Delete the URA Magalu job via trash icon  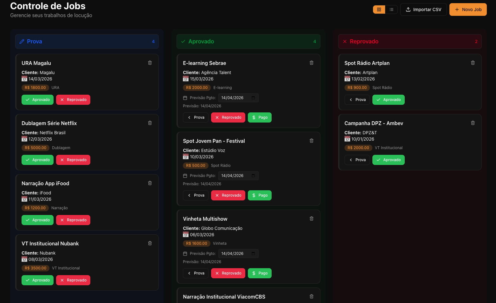(150, 63)
